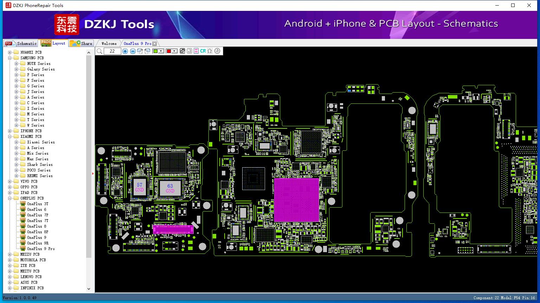
Task: Expand the NOTE Series node
Action: (16, 63)
